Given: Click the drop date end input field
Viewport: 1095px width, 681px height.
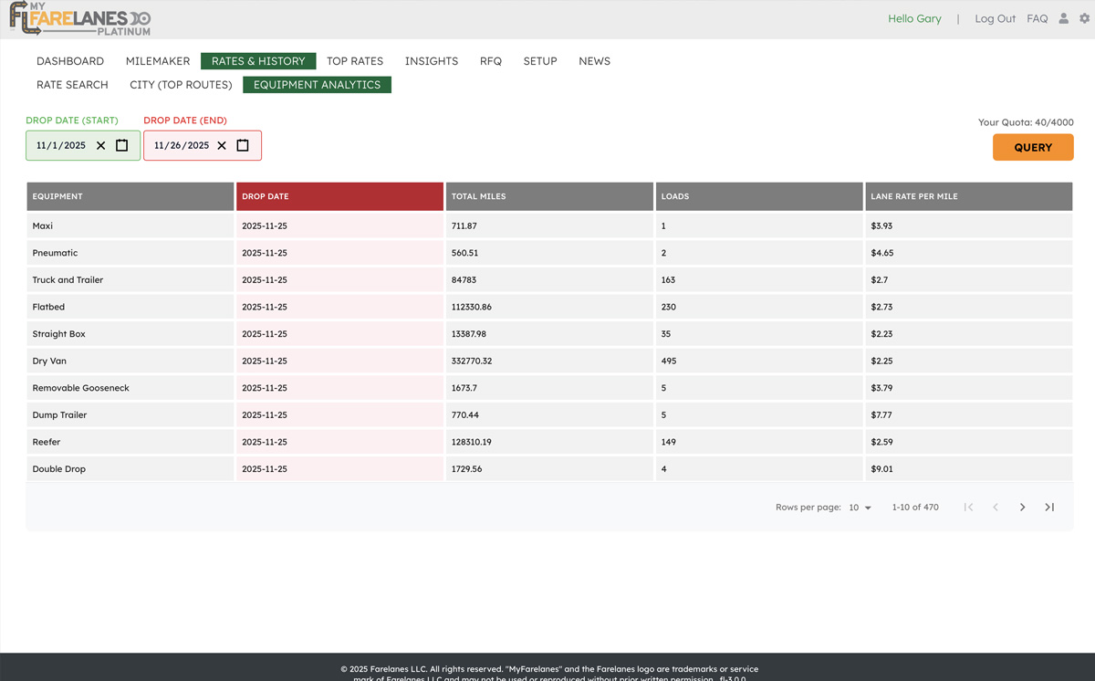Looking at the screenshot, I should [182, 146].
